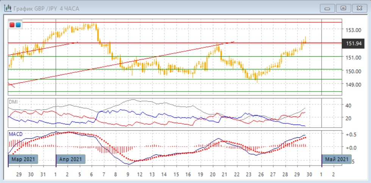Click the Май 2021 month marker
Screen dimensions: 371x183
click(337, 159)
